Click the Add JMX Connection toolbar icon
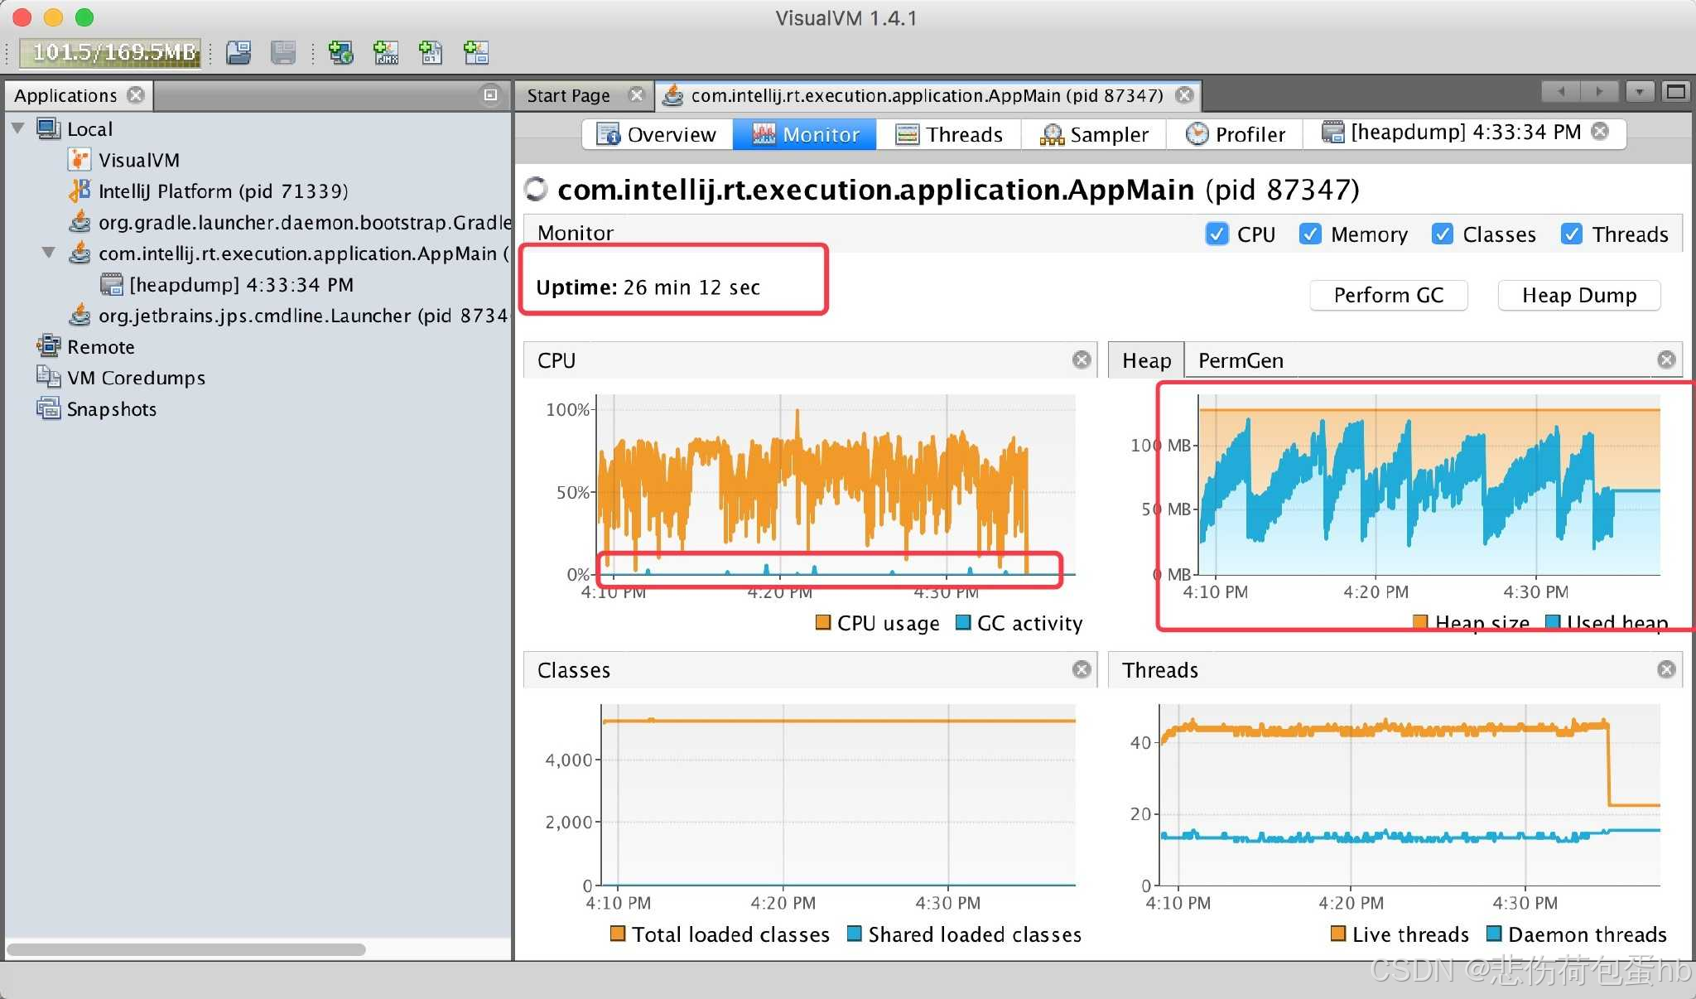 (x=386, y=53)
